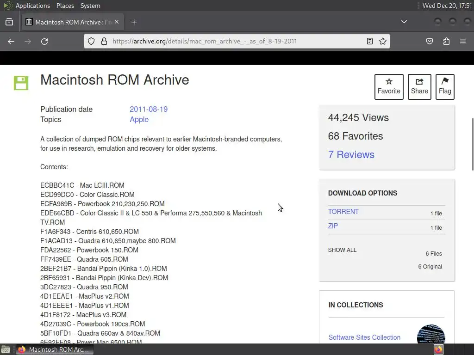474x355 pixels.
Task: Click text '4D27039C - Powerbook 190cs.ROM'
Action: [93, 324]
